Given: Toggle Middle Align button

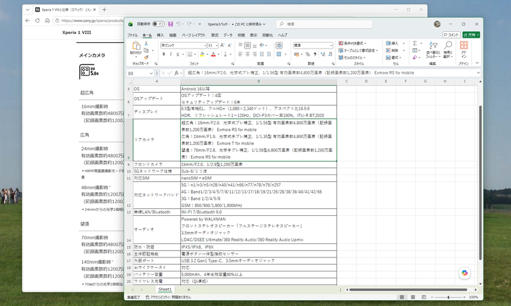Looking at the screenshot, I should 247,45.
